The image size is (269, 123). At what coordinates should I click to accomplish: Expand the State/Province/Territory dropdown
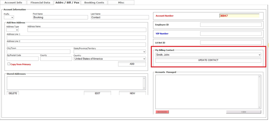(110, 52)
